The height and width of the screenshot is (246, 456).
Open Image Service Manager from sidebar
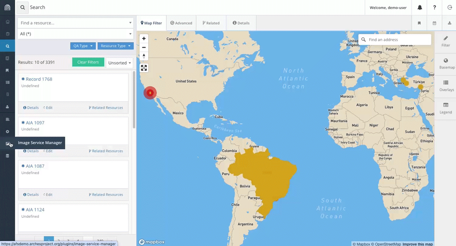click(8, 144)
